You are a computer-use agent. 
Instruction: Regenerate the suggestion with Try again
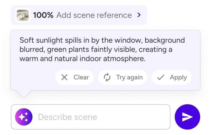[x=123, y=77]
